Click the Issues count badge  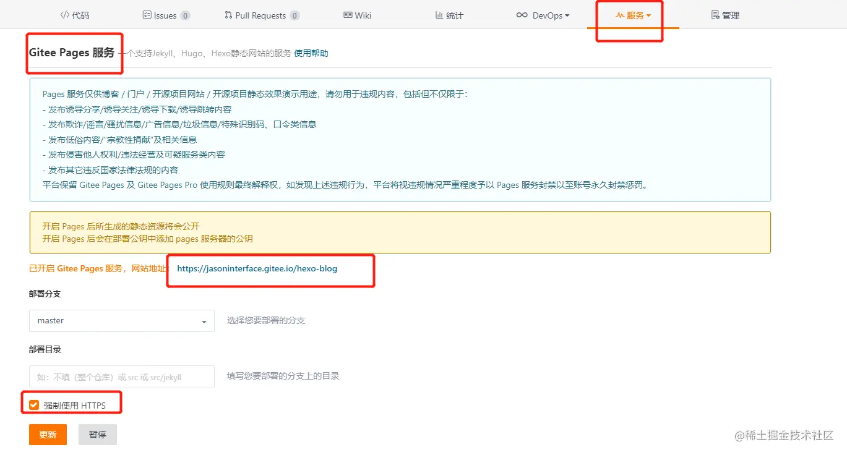(185, 15)
